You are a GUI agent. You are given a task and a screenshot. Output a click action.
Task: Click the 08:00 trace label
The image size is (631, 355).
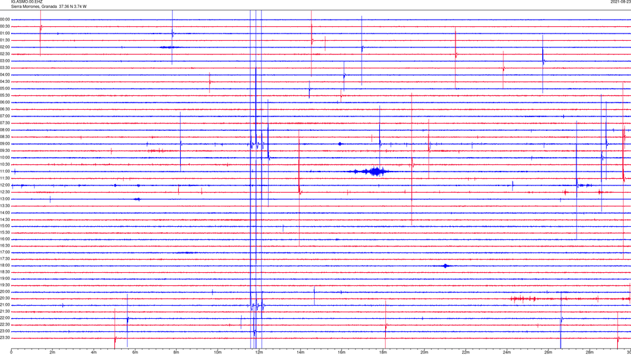tap(5, 130)
